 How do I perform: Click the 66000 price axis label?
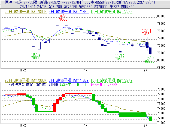[x=161, y=68]
